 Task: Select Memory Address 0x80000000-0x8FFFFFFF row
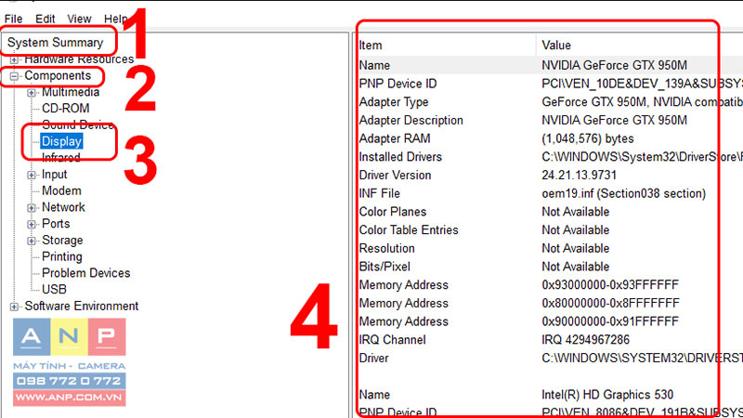[x=550, y=304]
